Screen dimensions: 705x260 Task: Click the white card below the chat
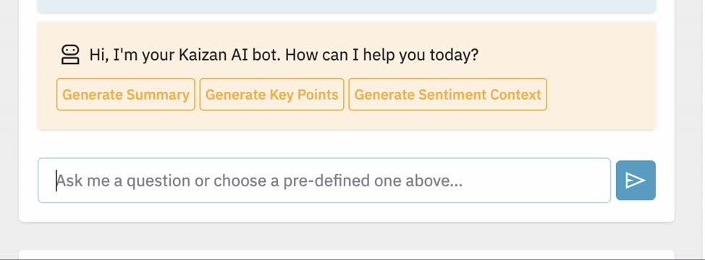tap(346, 255)
